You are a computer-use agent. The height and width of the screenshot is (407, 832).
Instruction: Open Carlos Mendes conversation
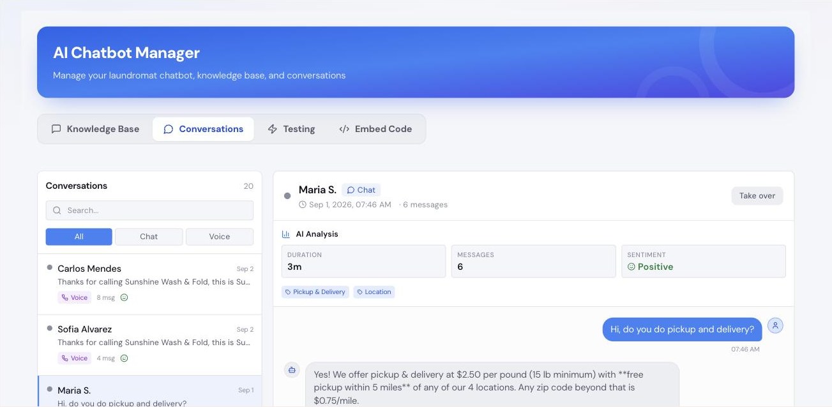[x=149, y=284]
